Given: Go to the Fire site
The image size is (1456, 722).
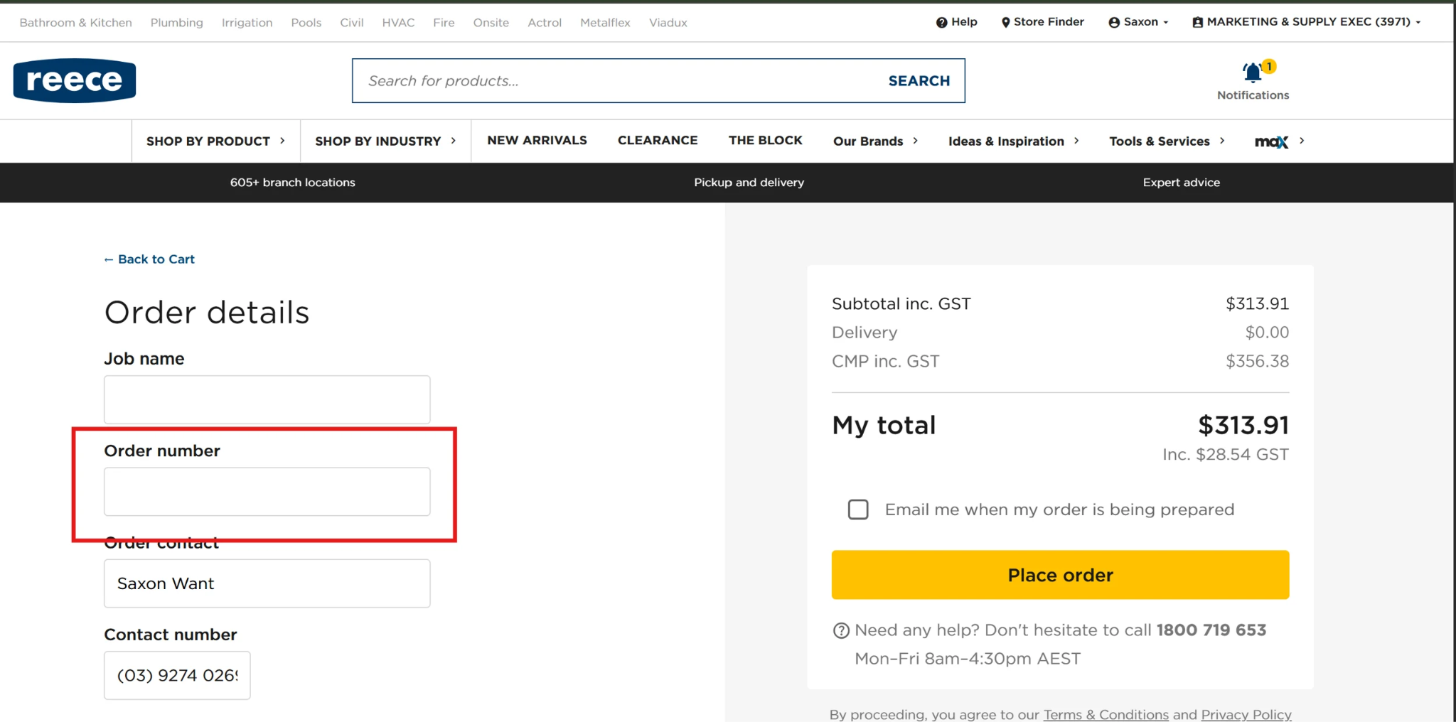Looking at the screenshot, I should click(444, 23).
